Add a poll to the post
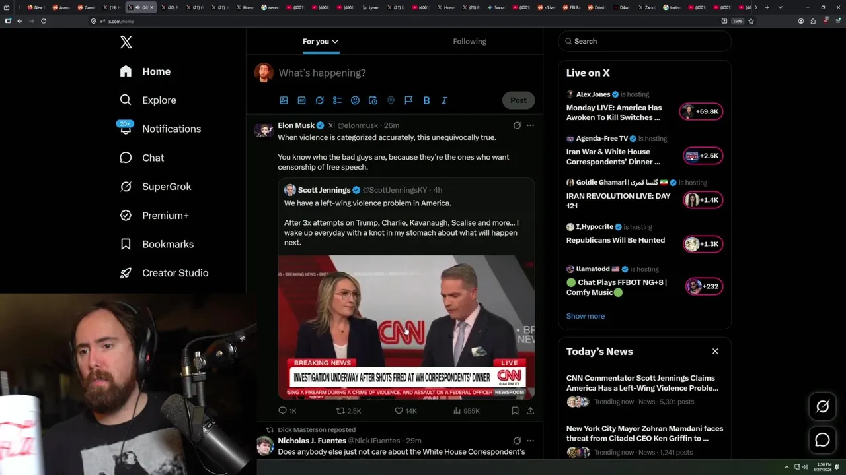 point(337,100)
